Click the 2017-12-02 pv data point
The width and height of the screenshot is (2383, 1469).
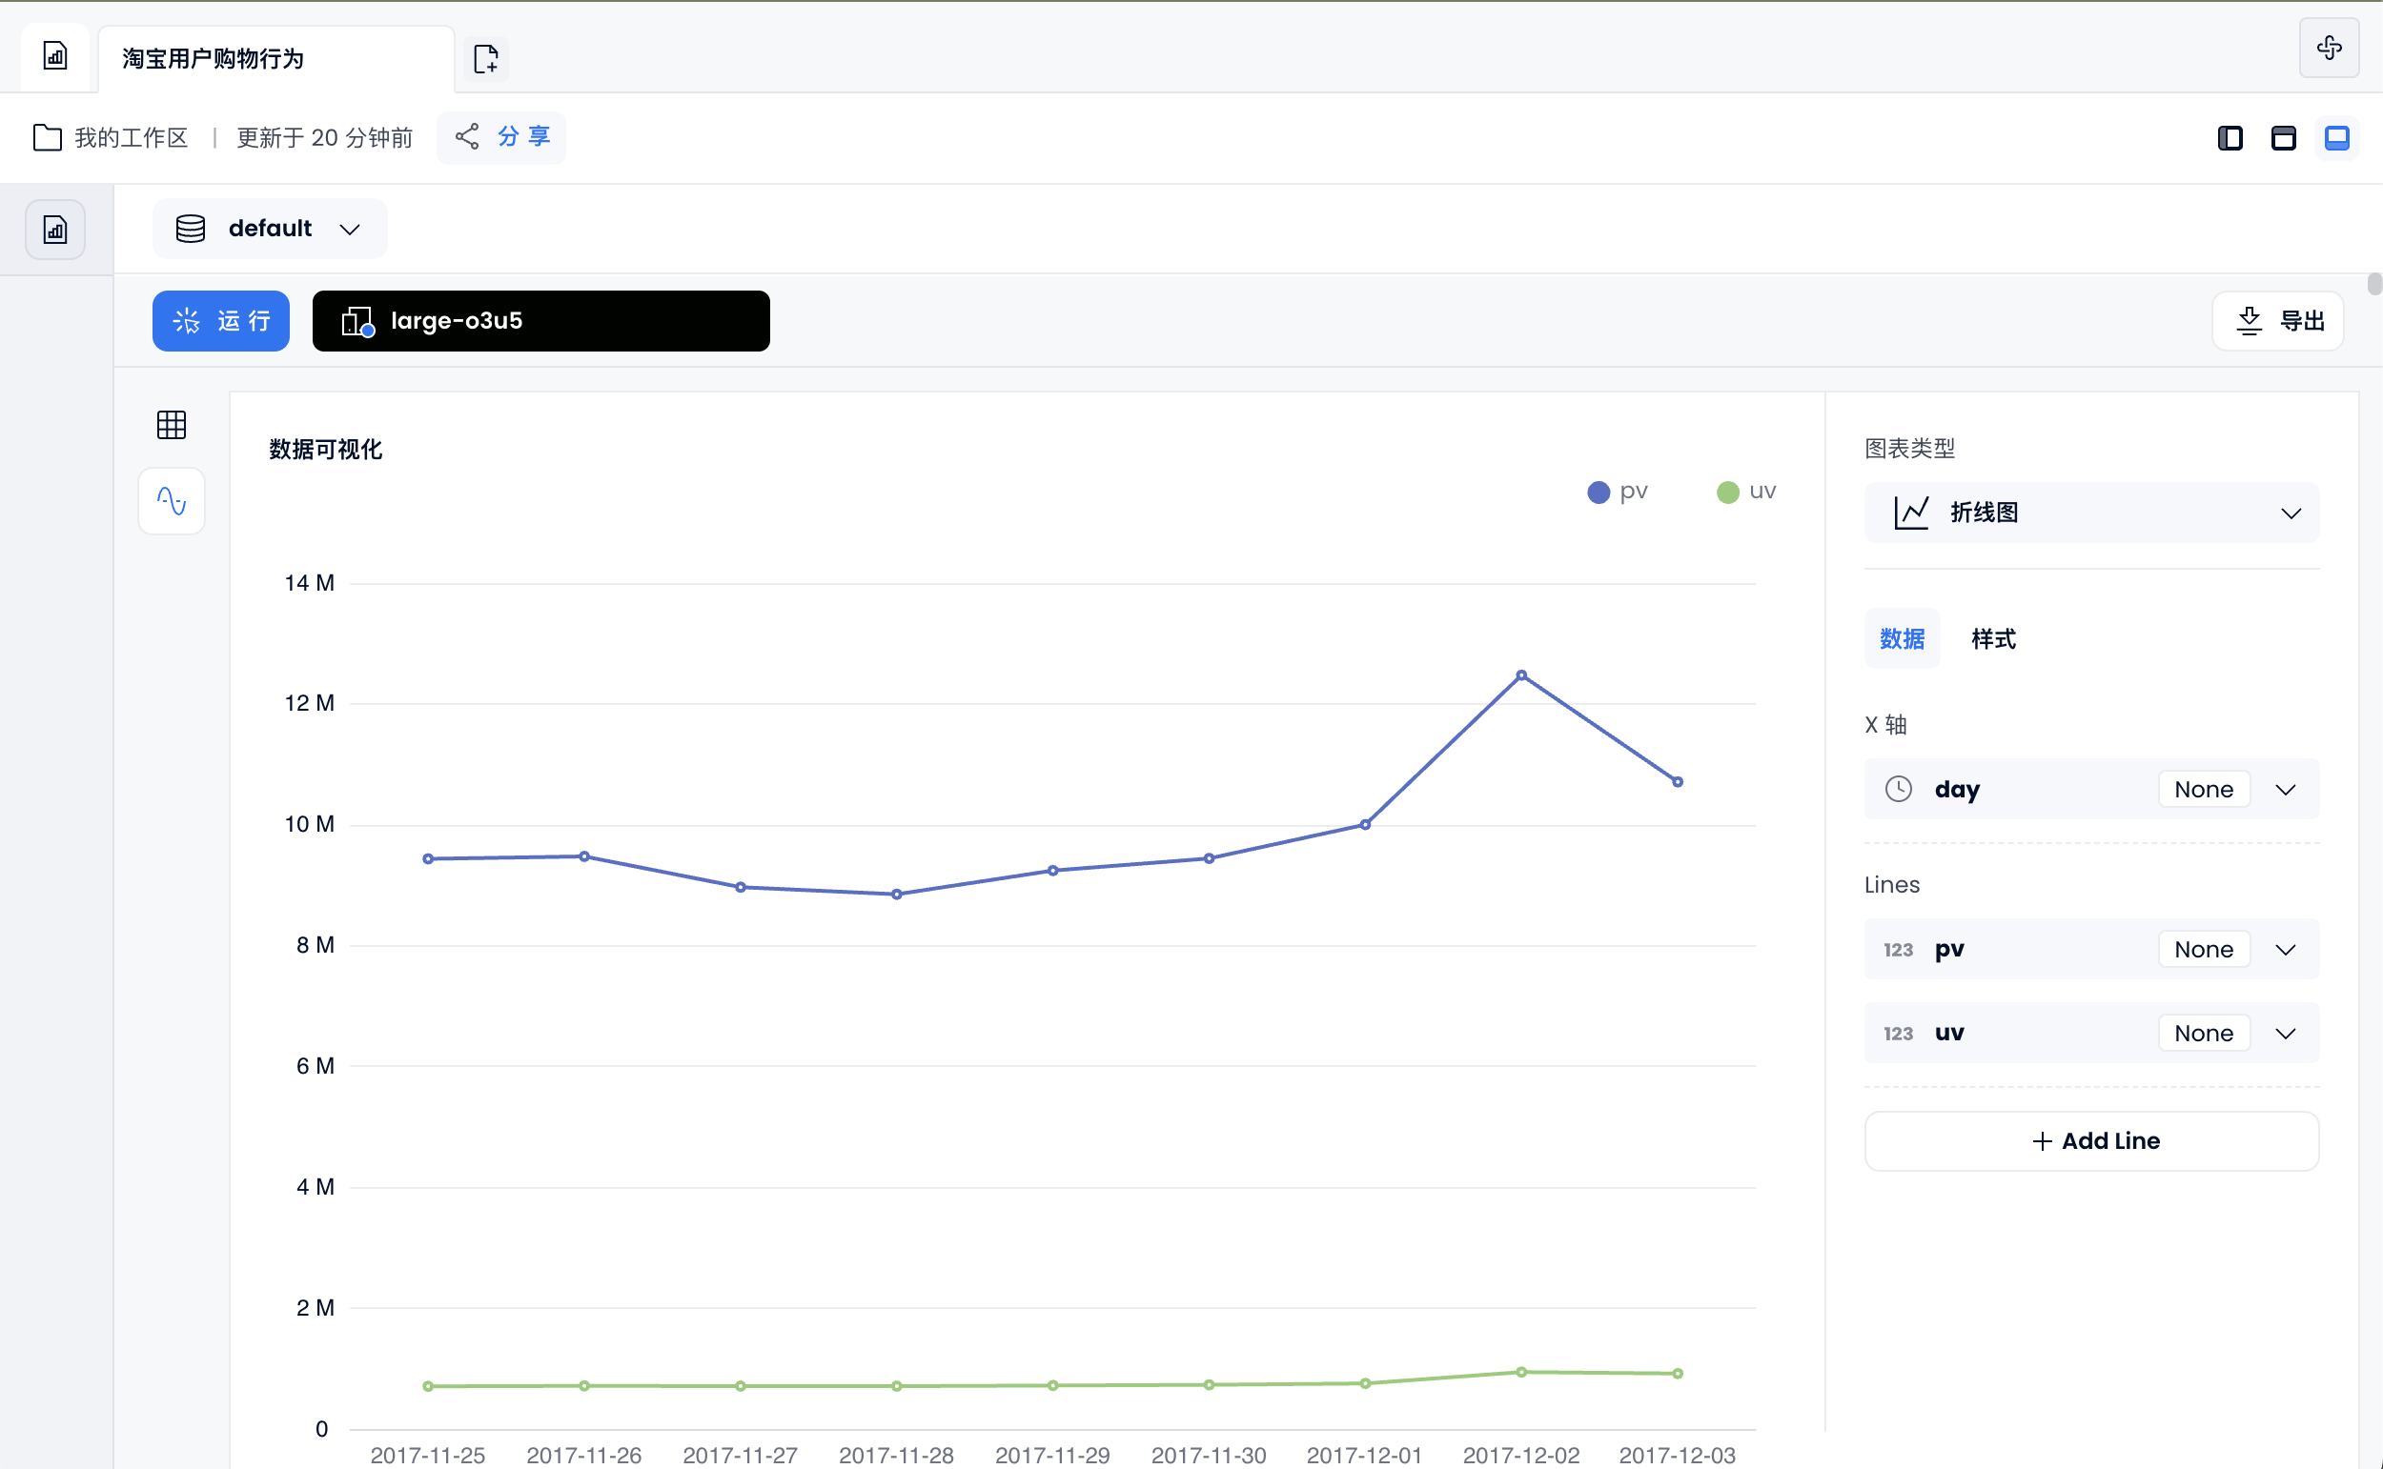tap(1521, 675)
